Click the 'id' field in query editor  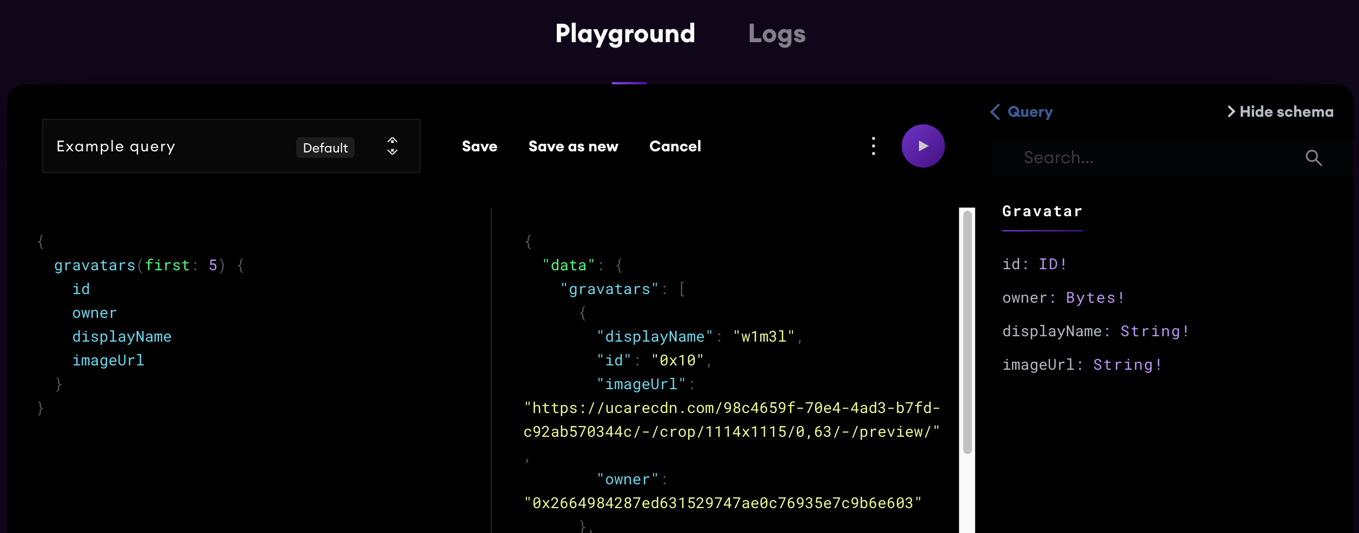(81, 289)
